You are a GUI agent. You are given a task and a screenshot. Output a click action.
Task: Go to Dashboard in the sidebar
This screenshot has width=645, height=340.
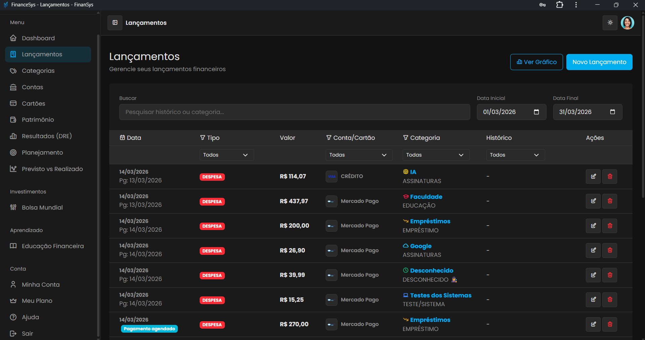coord(38,38)
